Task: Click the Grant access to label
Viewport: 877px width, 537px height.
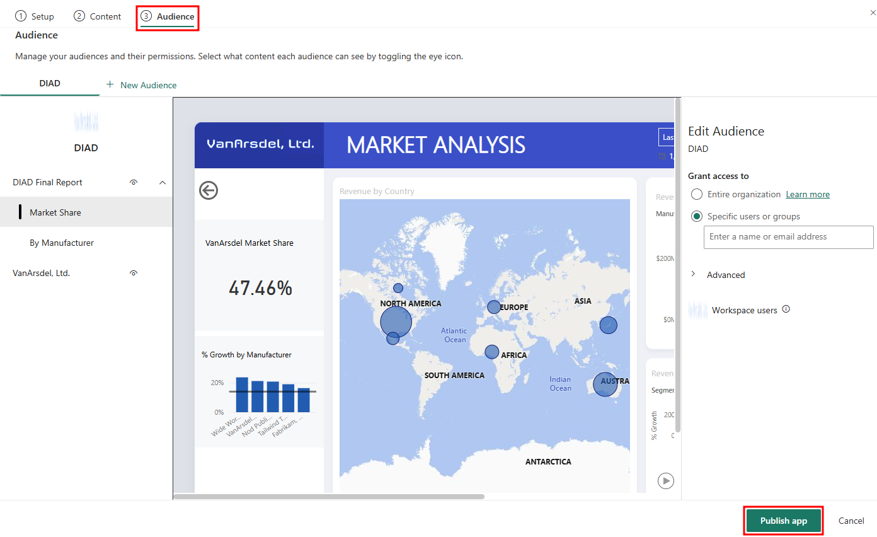Action: [718, 176]
